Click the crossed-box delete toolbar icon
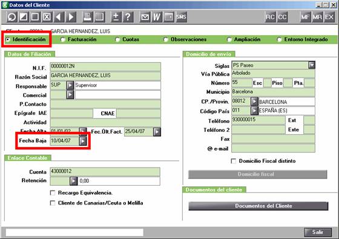 click(47, 17)
